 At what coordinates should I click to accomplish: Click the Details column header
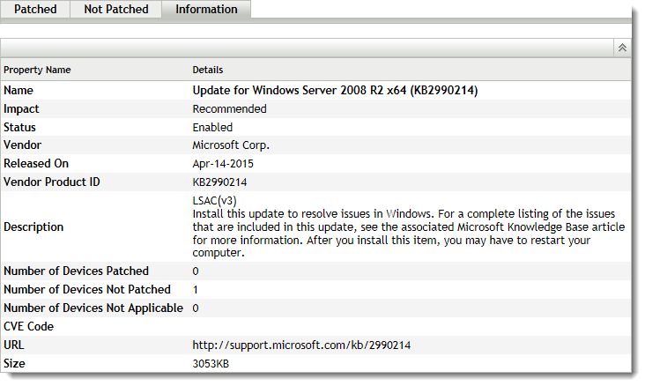(x=208, y=70)
